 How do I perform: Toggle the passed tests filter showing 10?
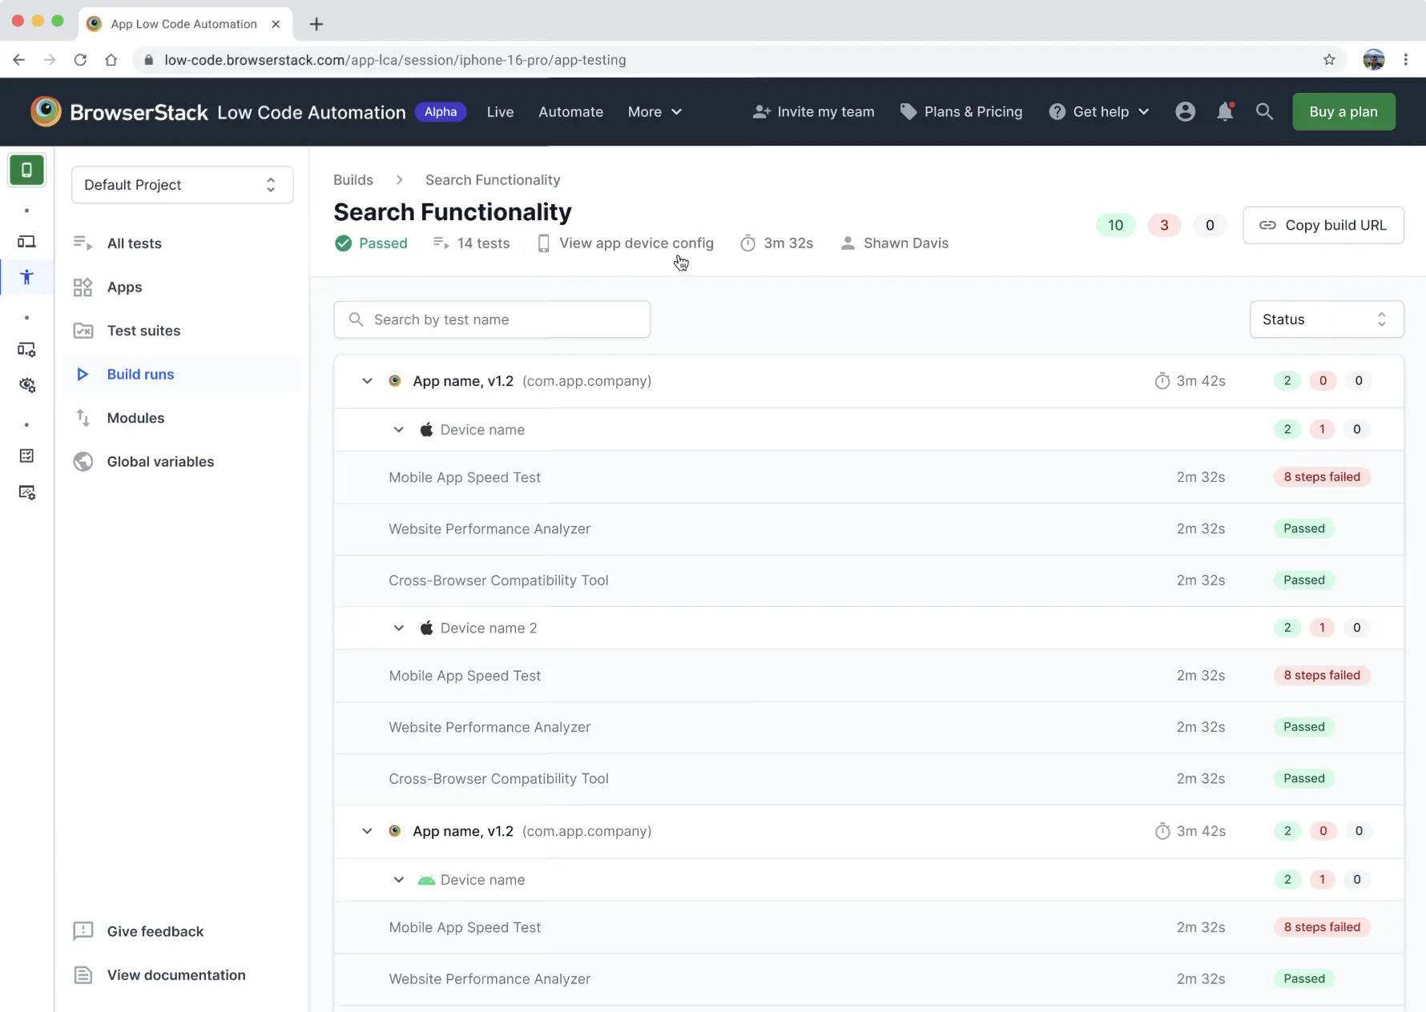pyautogui.click(x=1115, y=225)
